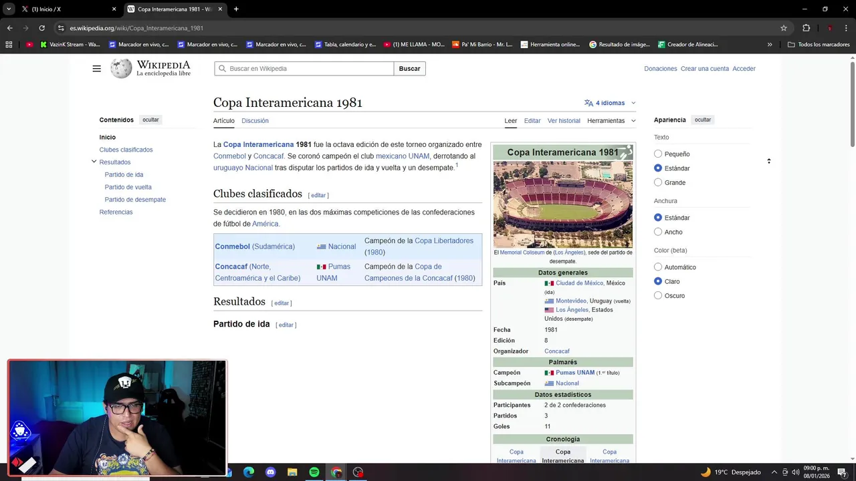
Task: Open File Explorer from the taskbar
Action: point(292,472)
